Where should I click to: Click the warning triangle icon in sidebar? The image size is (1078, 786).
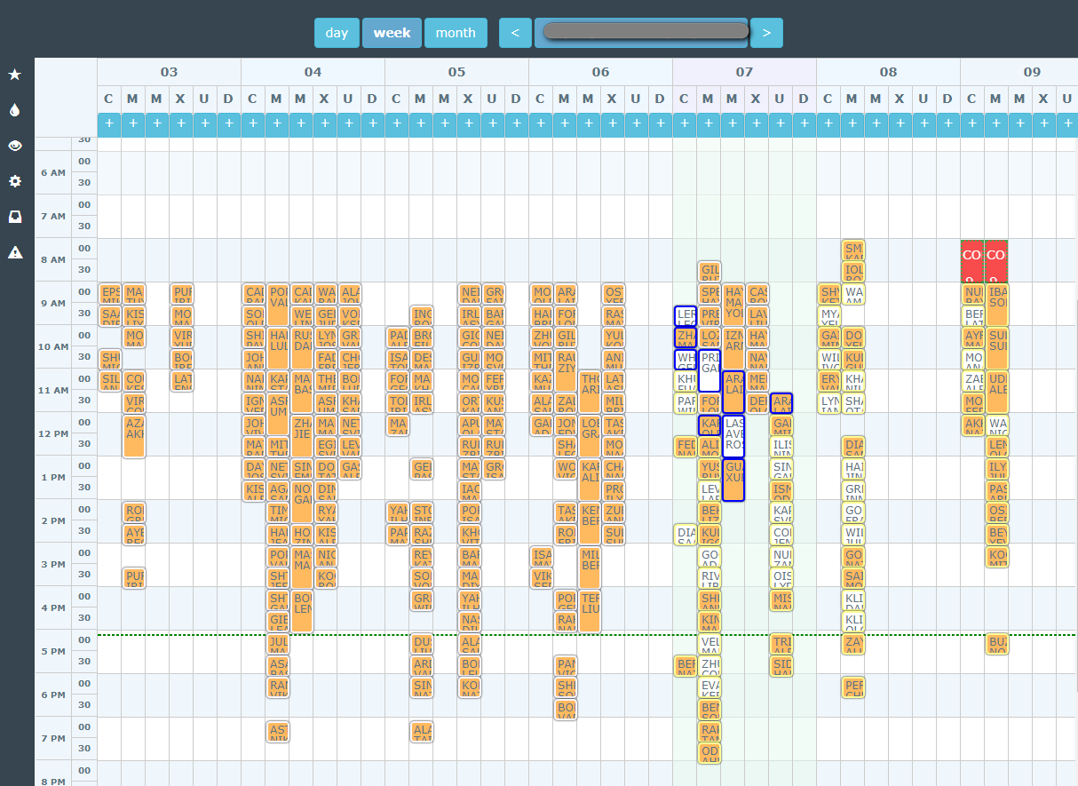15,252
